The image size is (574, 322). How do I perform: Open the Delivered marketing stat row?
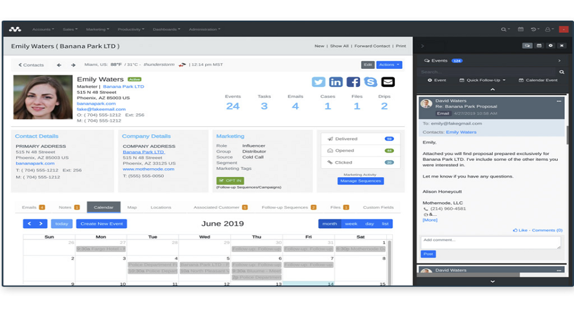(361, 139)
